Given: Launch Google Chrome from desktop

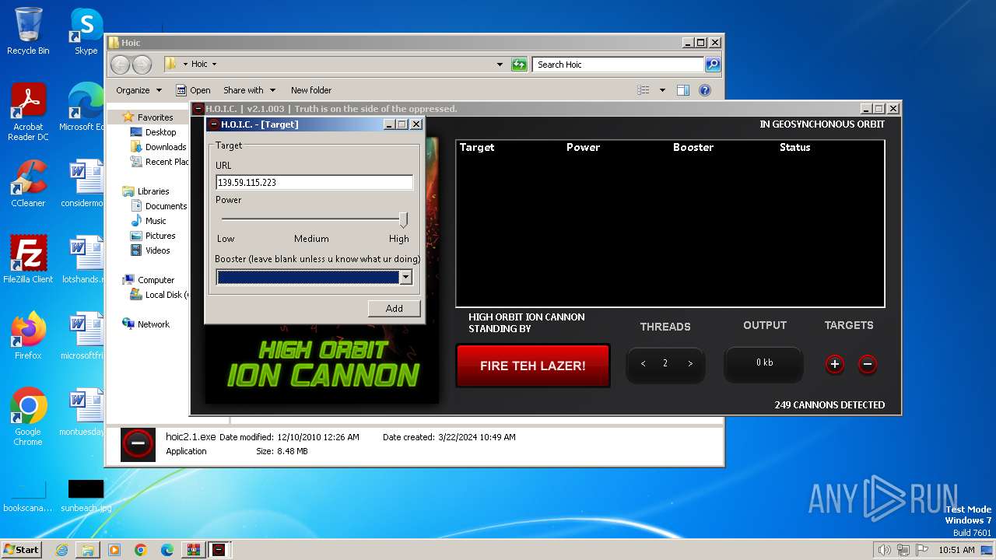Looking at the screenshot, I should click(x=28, y=417).
